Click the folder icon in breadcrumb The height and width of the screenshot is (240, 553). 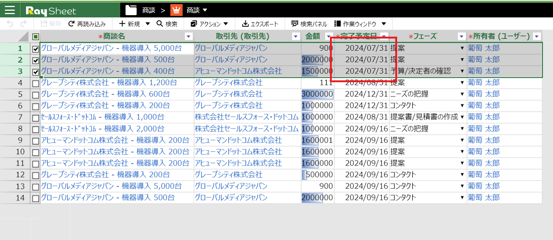pyautogui.click(x=131, y=10)
